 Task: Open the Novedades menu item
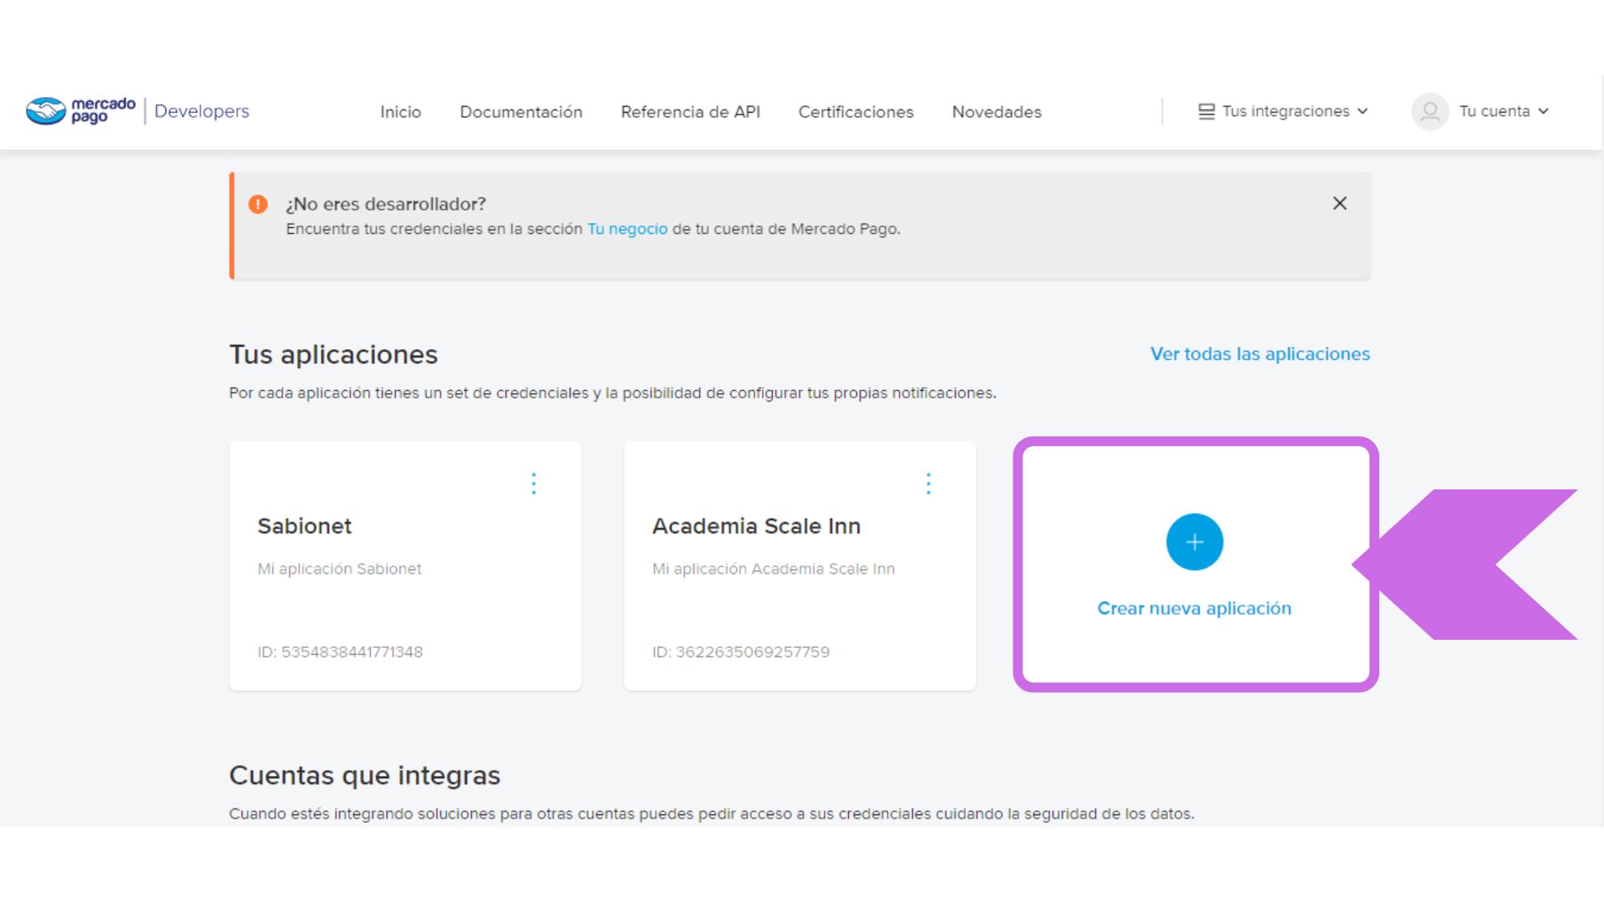click(x=997, y=112)
